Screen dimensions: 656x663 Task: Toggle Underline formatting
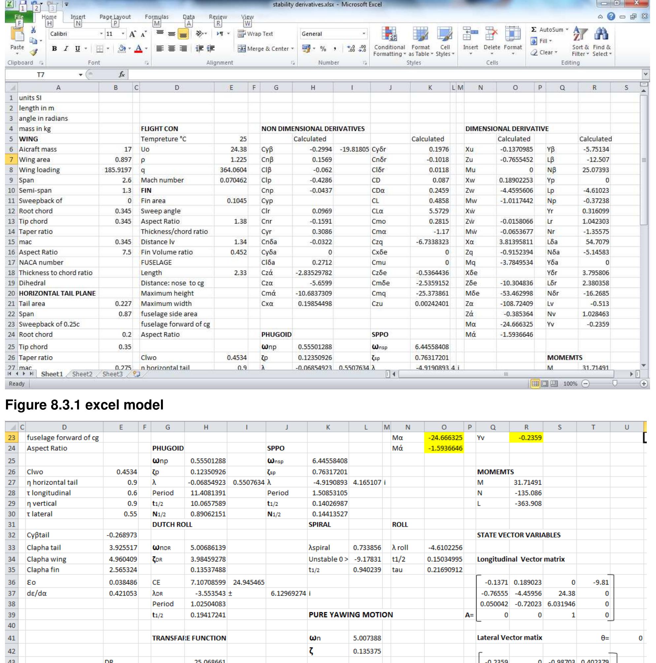click(78, 49)
